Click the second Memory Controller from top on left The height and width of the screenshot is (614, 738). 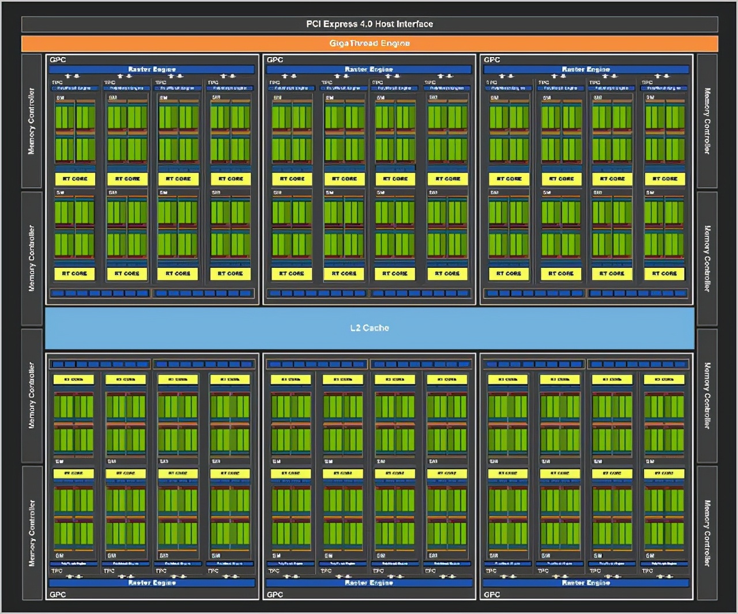click(x=32, y=258)
